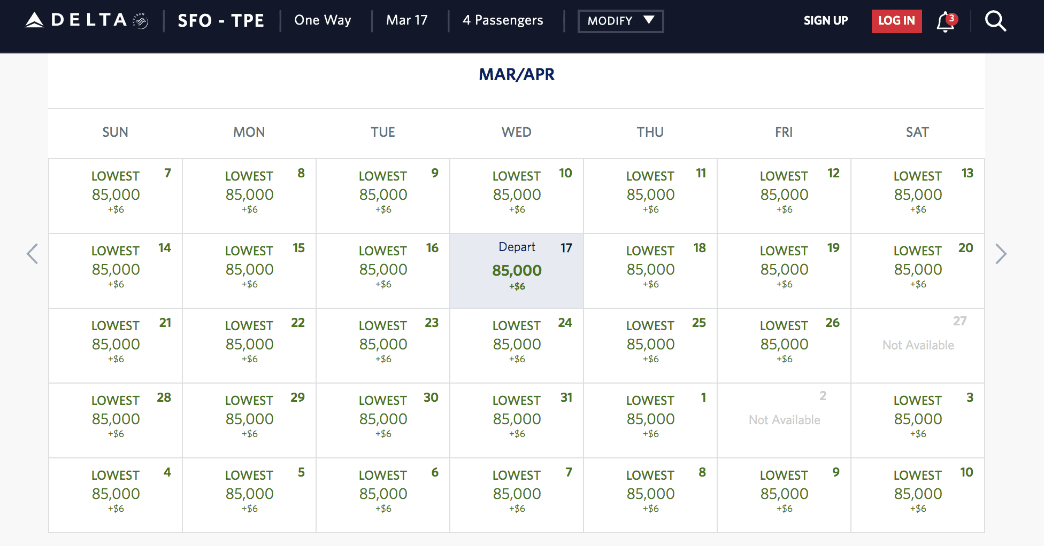Advance calendar with right arrow
1044x546 pixels.
click(1001, 254)
